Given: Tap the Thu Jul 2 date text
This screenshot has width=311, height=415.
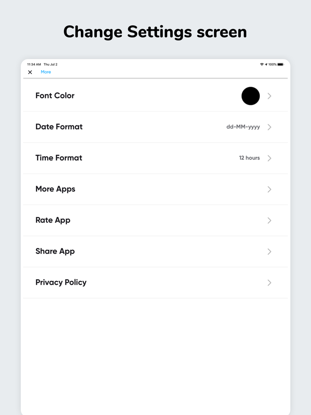Looking at the screenshot, I should [50, 64].
